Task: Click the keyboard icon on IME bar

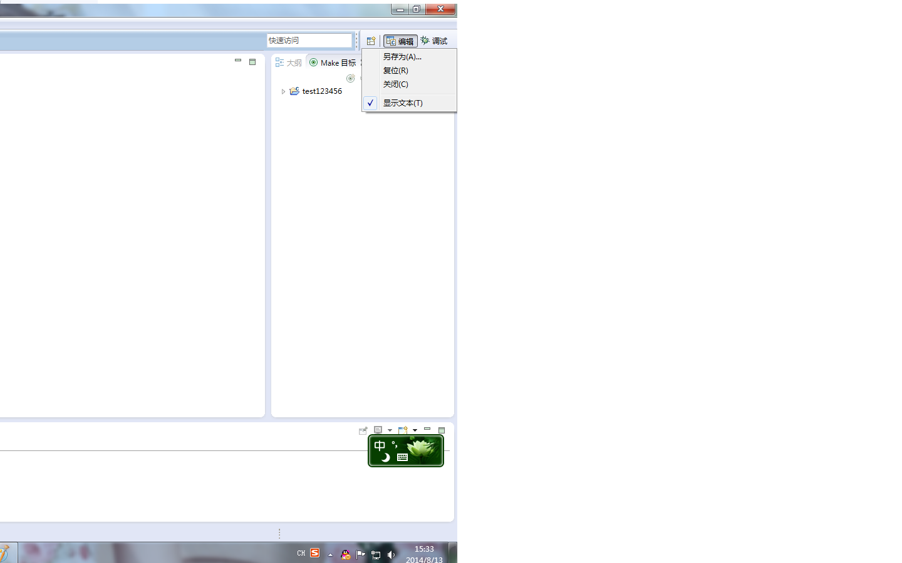Action: coord(402,457)
